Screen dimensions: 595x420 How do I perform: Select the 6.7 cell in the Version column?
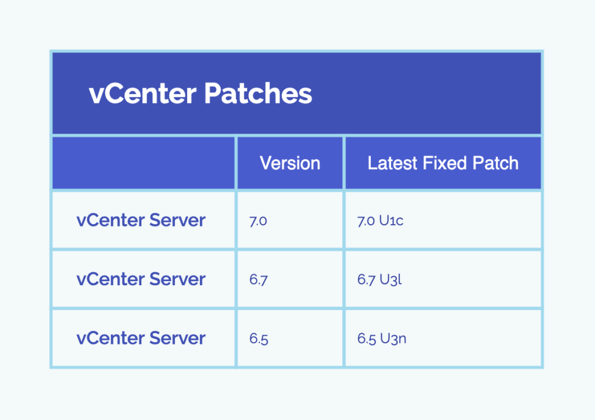tap(258, 280)
